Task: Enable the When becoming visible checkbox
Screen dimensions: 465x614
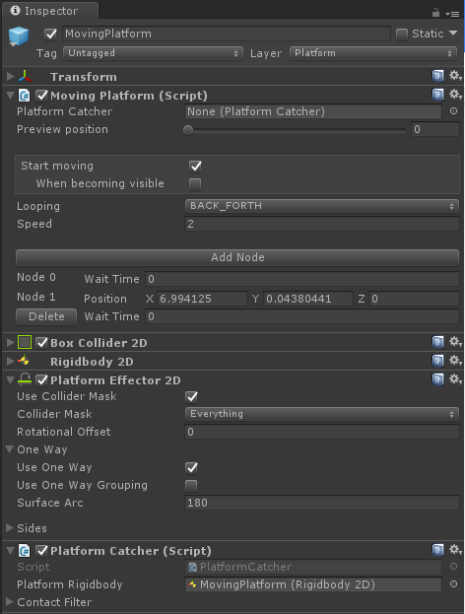Action: coord(195,183)
